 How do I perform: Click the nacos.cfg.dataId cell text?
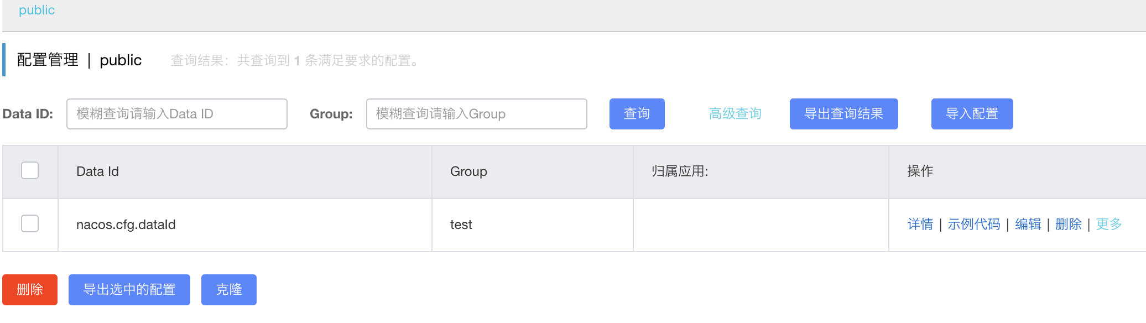126,225
